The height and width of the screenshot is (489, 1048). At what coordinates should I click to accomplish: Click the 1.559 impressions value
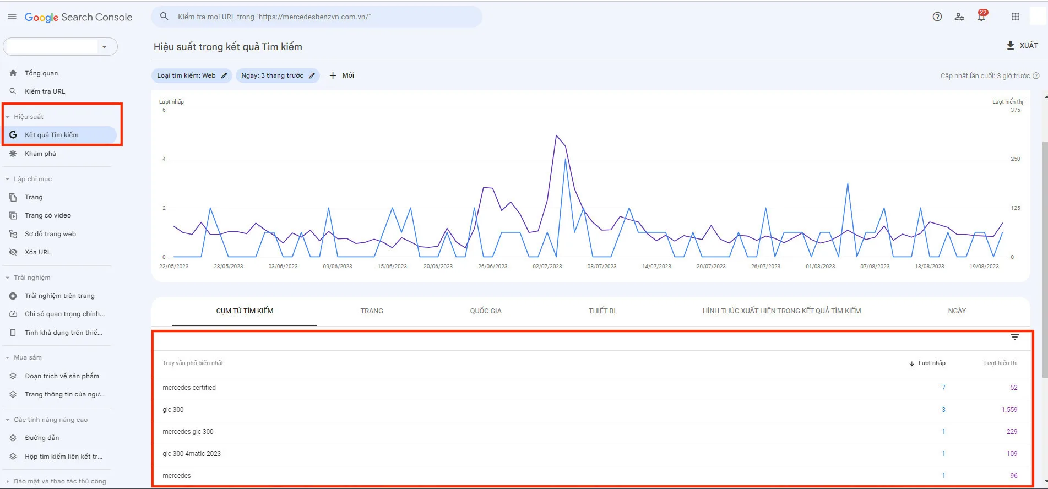point(1009,410)
